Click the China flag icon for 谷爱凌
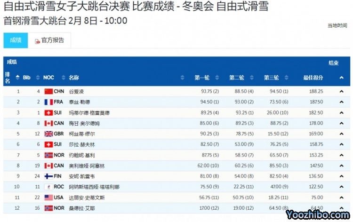The width and height of the screenshot is (353, 222). [x=48, y=91]
